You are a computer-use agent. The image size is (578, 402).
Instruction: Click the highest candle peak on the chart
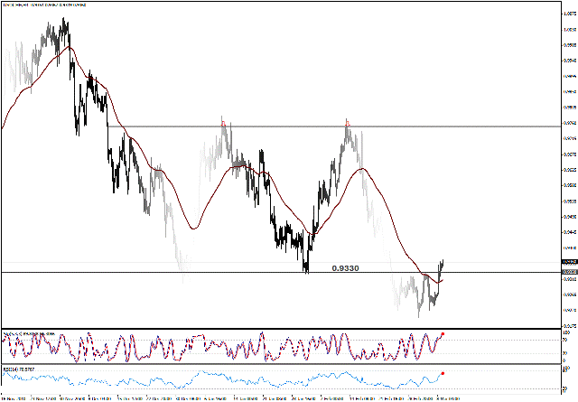tap(63, 20)
